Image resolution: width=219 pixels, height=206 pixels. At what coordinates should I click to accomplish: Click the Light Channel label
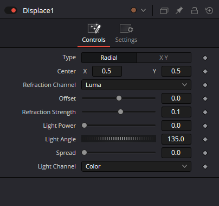[x=57, y=166]
